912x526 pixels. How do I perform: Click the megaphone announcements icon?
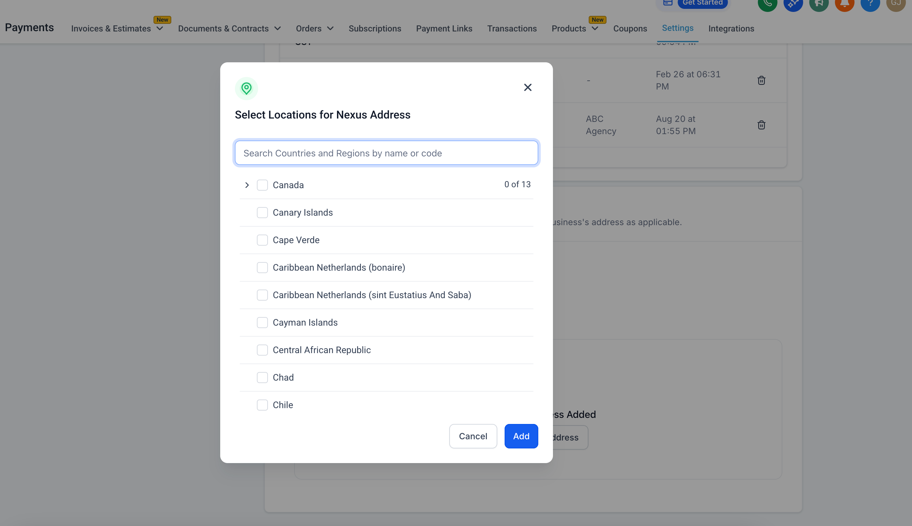point(818,4)
